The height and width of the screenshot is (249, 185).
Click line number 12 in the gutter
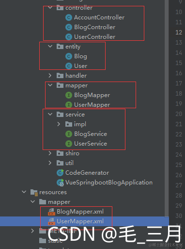[x=179, y=33]
